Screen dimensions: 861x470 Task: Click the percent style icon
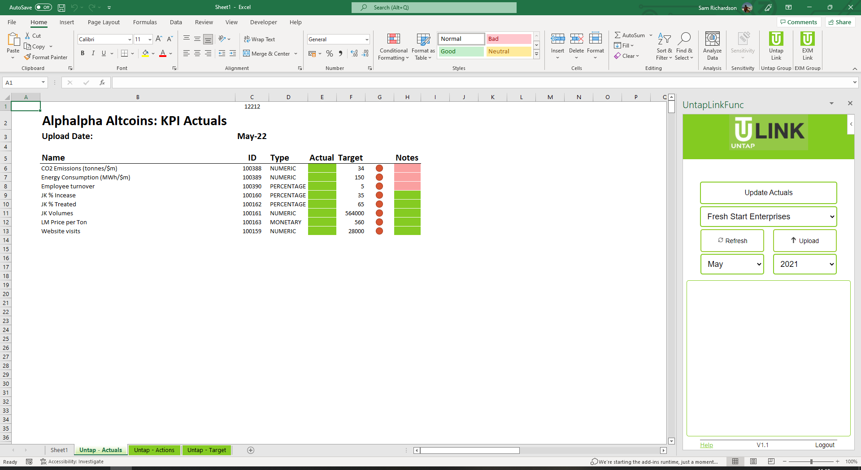[330, 53]
